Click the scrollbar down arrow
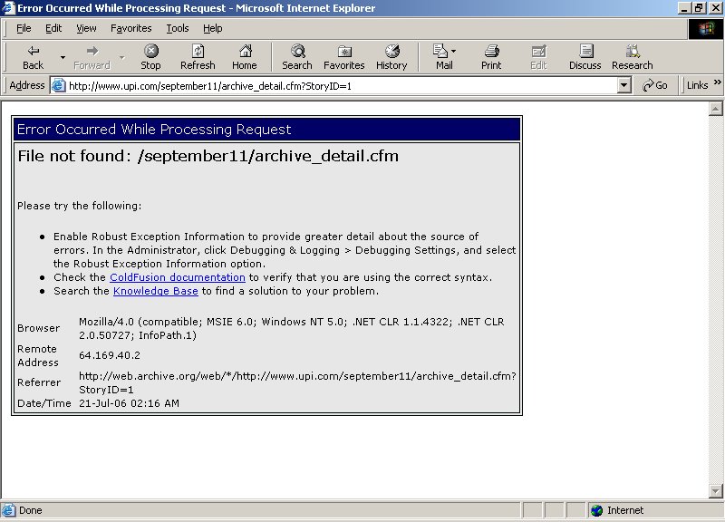 click(715, 490)
